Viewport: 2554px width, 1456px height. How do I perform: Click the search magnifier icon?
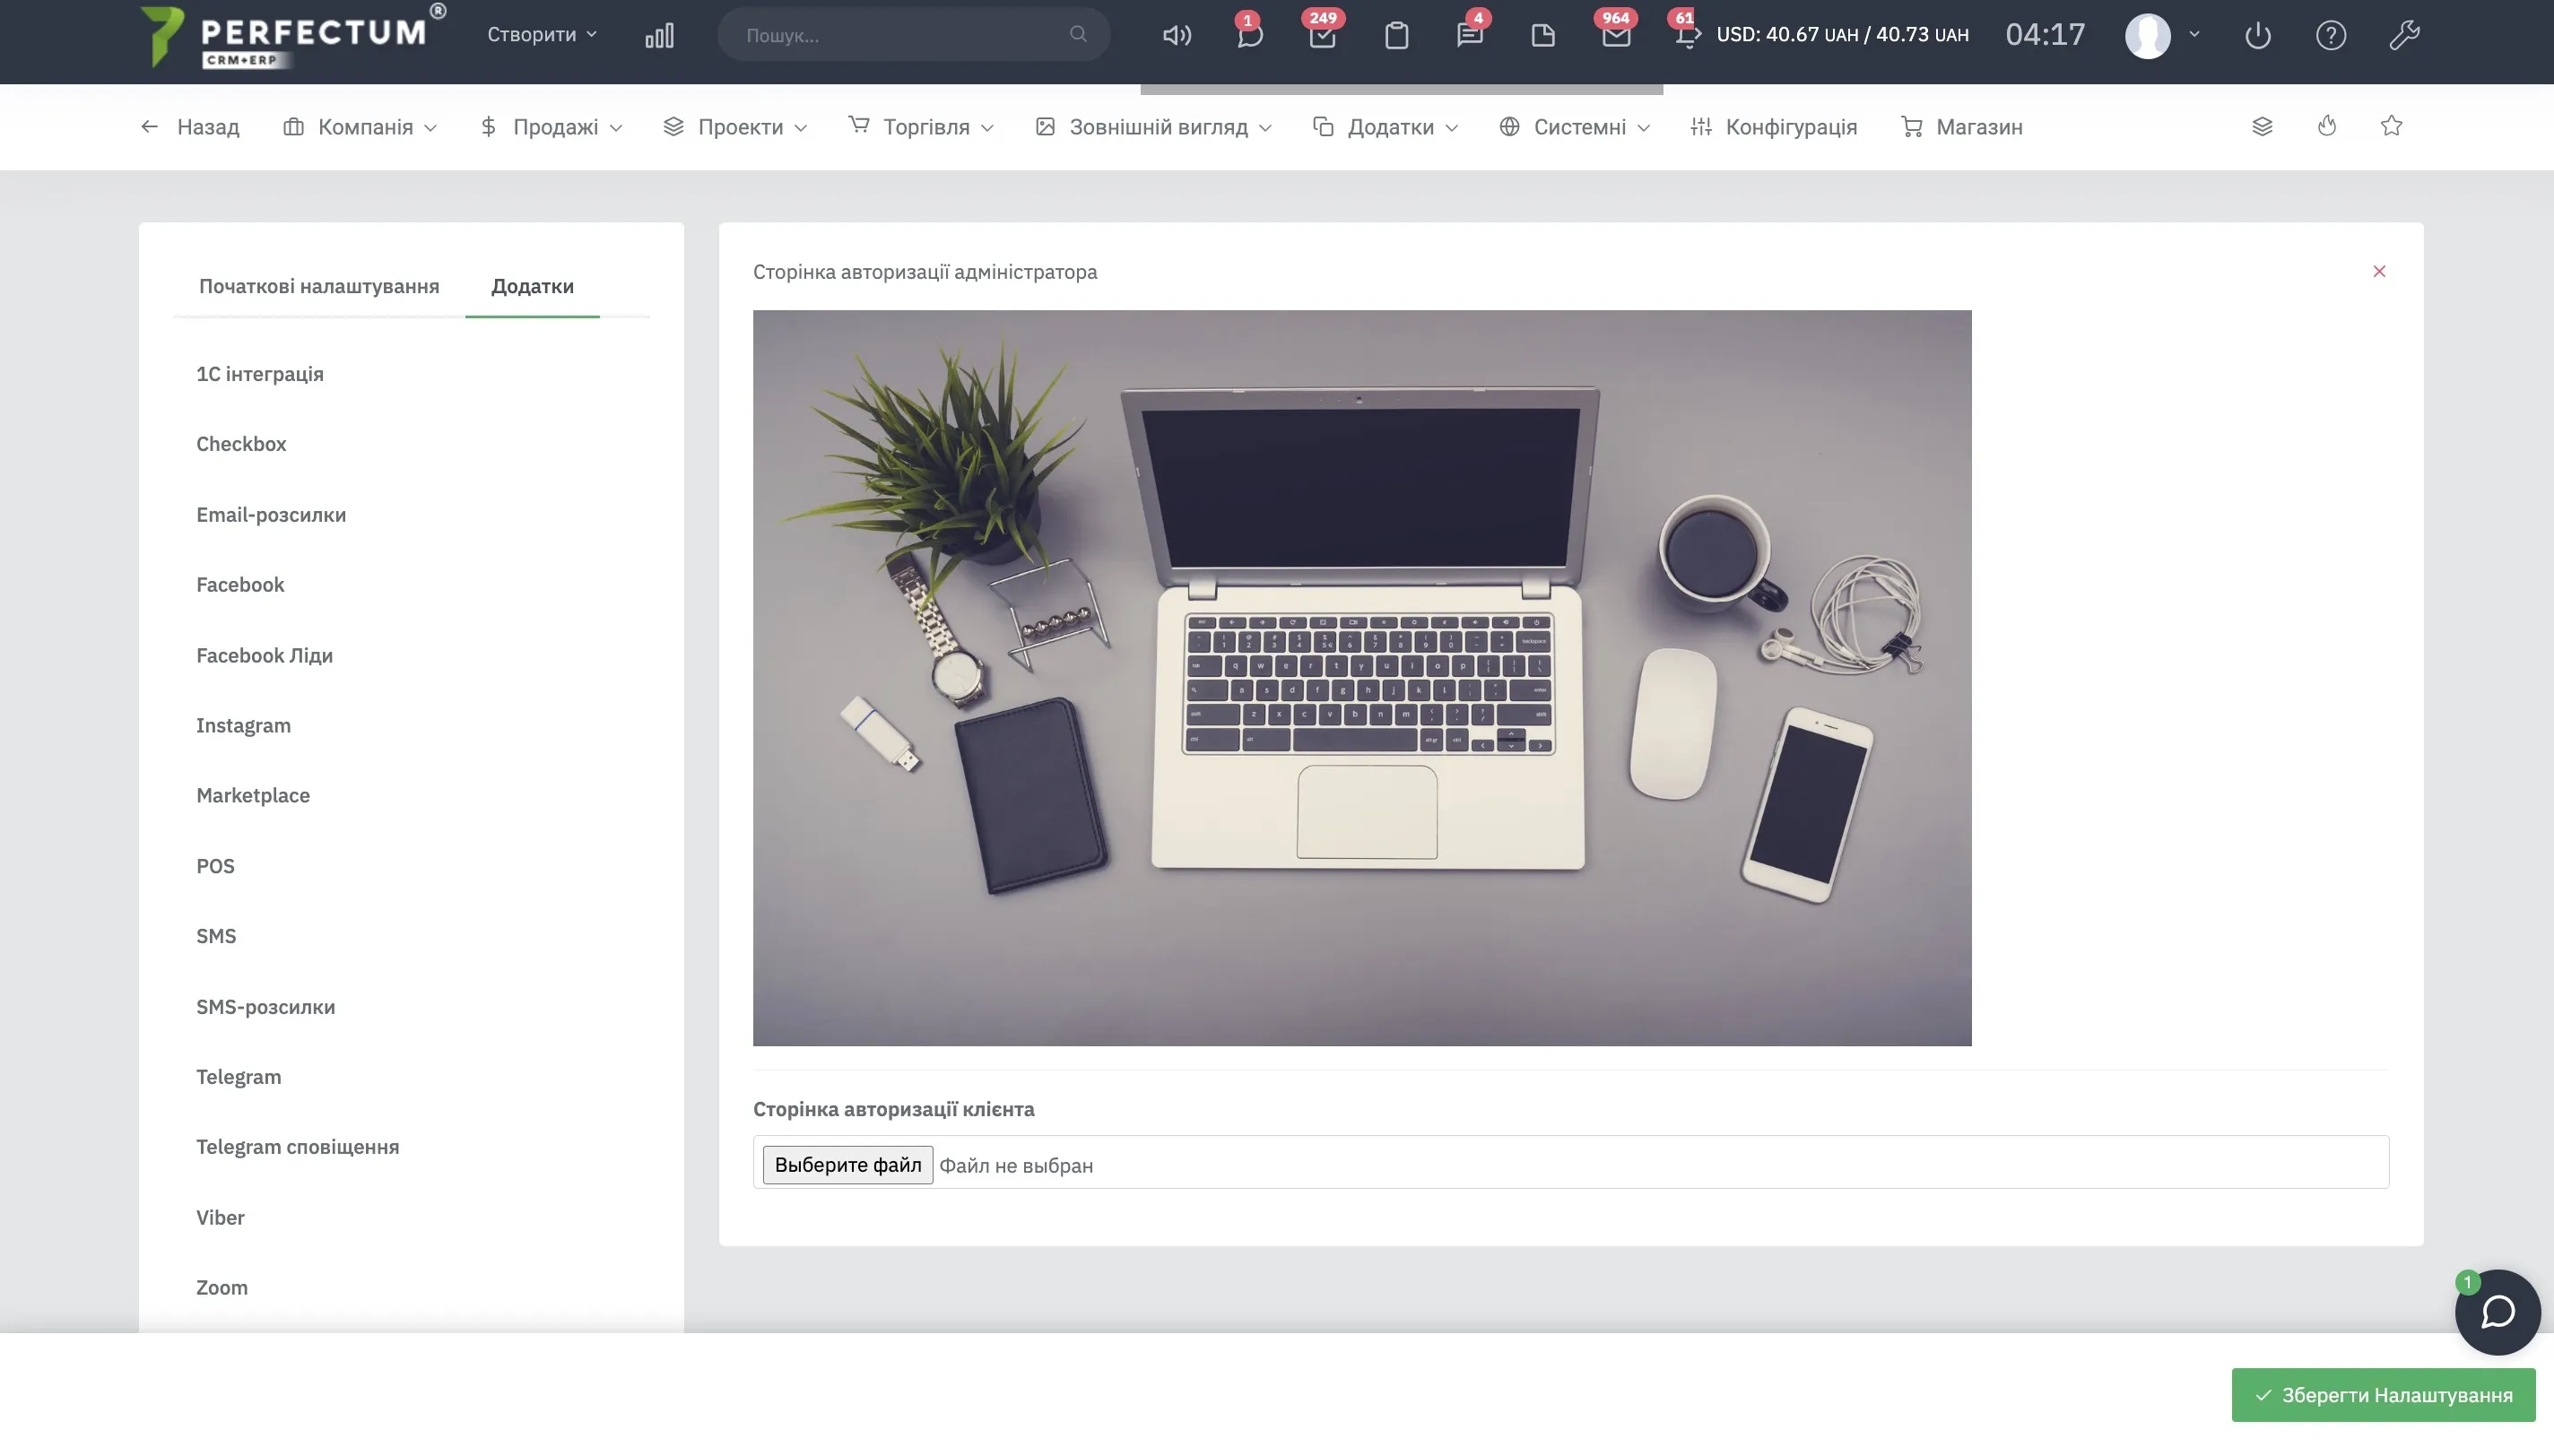[1078, 34]
